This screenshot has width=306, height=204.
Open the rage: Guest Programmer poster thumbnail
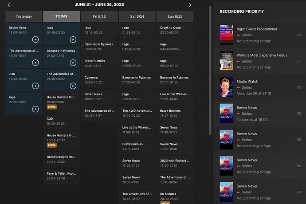pos(226,35)
